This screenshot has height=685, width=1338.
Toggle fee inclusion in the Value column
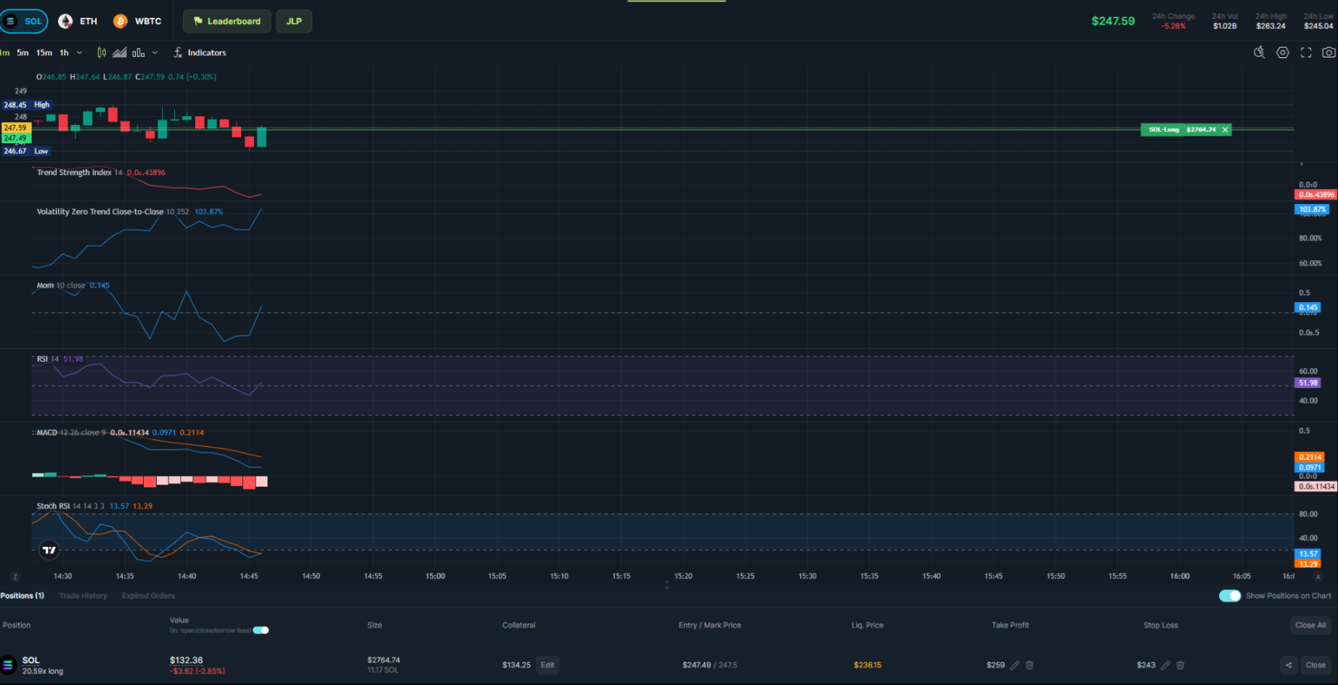click(x=261, y=630)
